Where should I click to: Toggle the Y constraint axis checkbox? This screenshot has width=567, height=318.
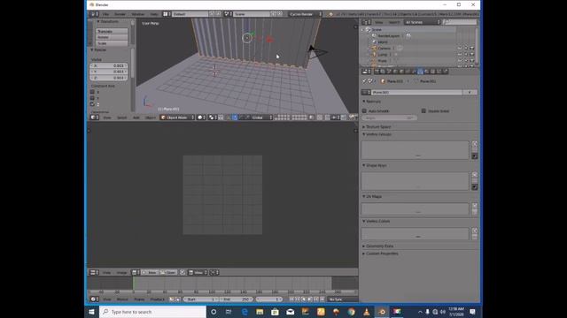point(92,98)
